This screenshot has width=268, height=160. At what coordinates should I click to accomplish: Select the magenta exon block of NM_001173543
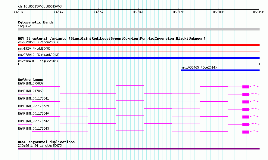246,132
